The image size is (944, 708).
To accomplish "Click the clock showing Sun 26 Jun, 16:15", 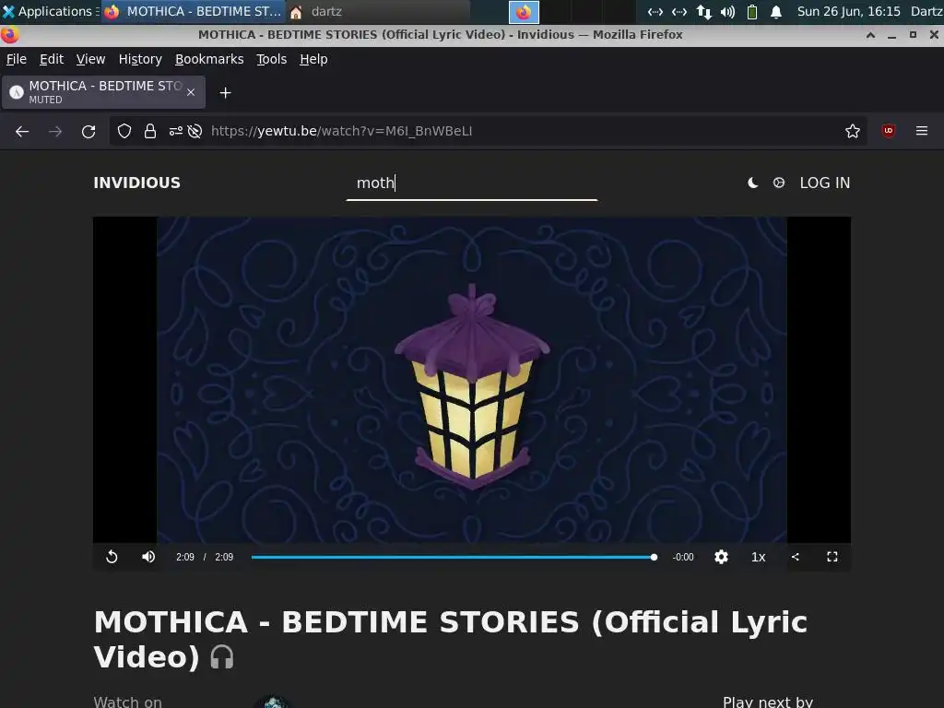I will coord(849,11).
